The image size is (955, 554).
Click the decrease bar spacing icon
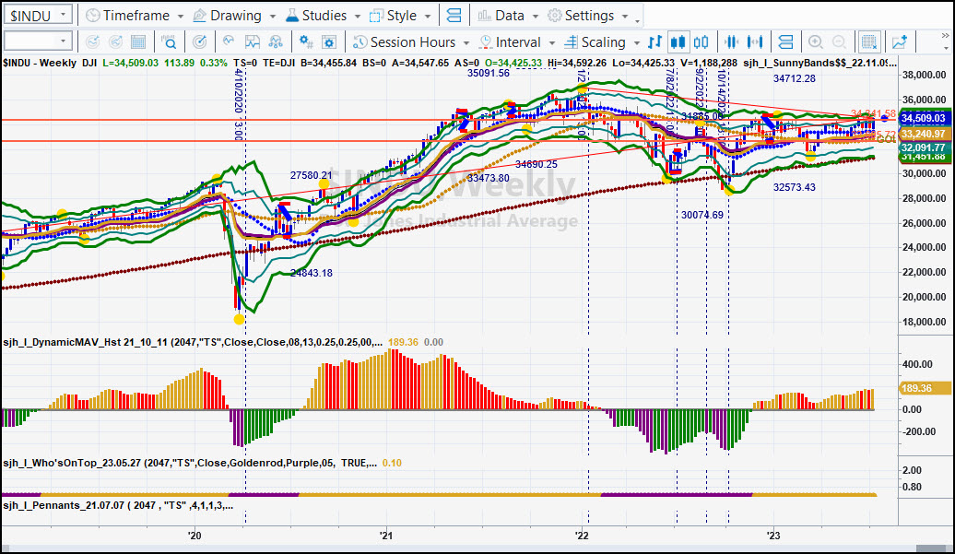click(x=732, y=42)
